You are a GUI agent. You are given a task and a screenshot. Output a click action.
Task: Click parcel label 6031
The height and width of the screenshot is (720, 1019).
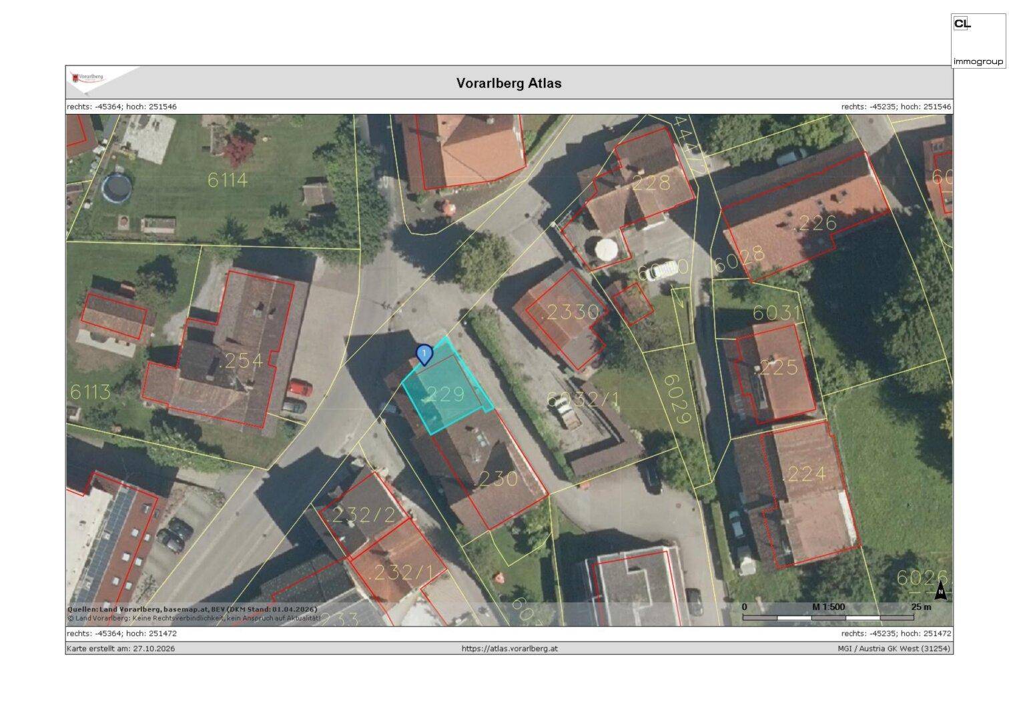click(775, 313)
